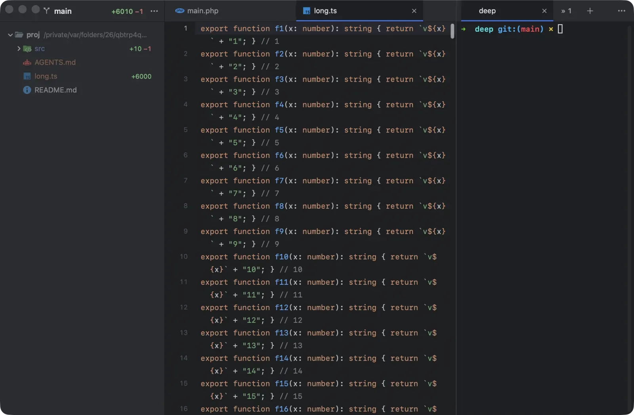634x415 pixels.
Task: Click the +6000 badge on long.ts
Action: pos(141,76)
